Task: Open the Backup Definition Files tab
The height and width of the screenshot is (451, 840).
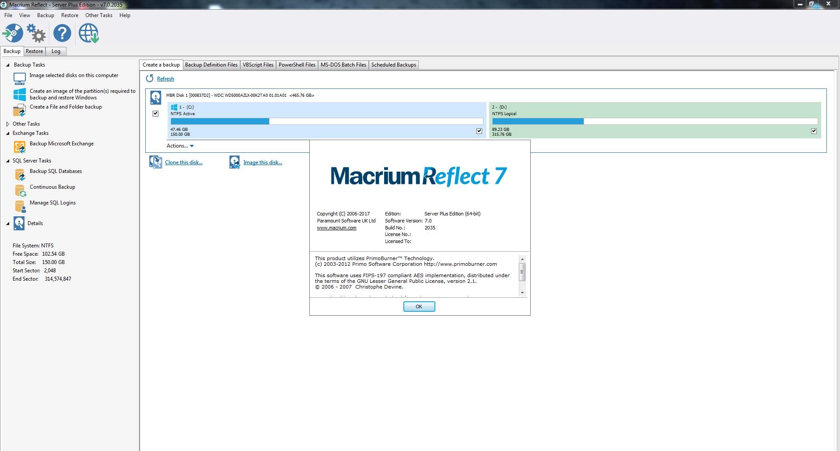Action: point(211,65)
